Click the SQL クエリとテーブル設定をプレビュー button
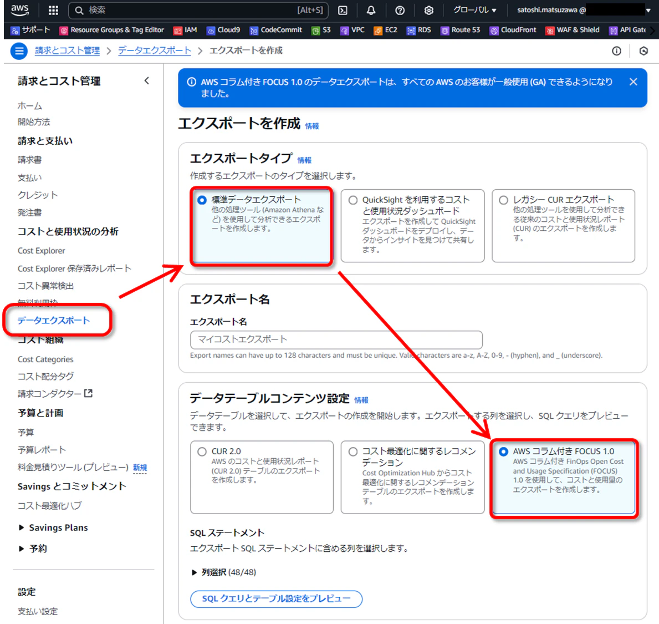Viewport: 659px width, 624px height. click(x=276, y=599)
